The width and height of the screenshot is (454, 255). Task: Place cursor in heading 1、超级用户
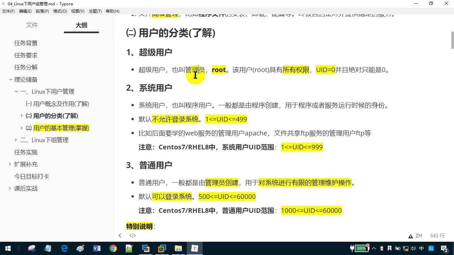[x=149, y=52]
